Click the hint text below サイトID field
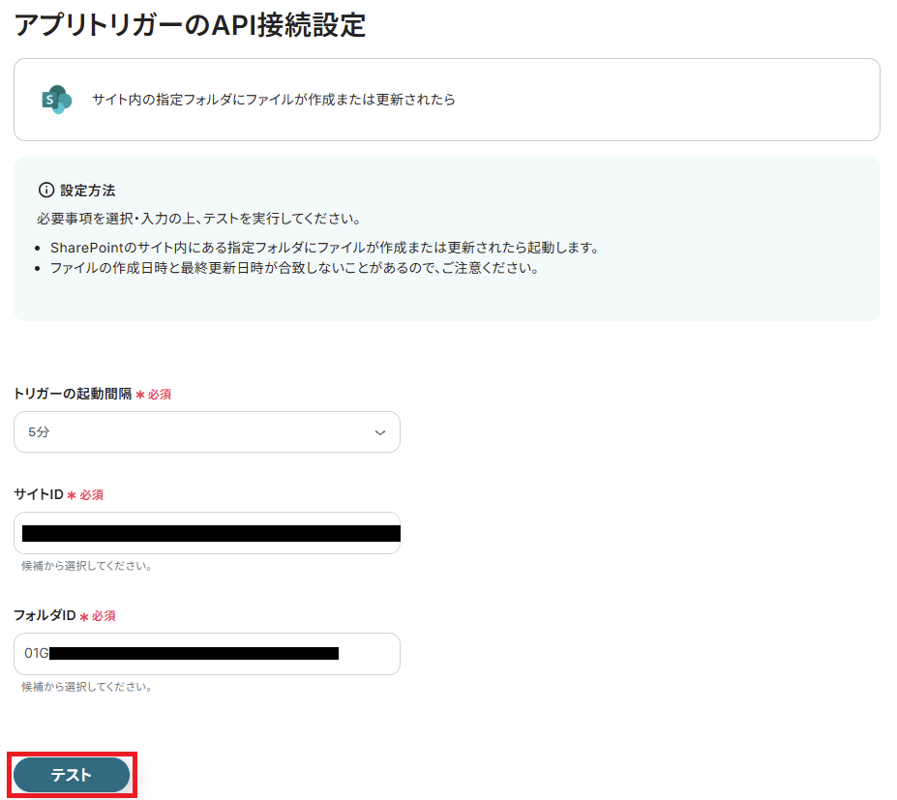The height and width of the screenshot is (800, 897). point(87,566)
